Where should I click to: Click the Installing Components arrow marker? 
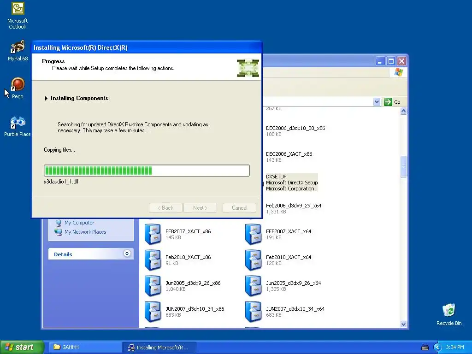pyautogui.click(x=46, y=98)
